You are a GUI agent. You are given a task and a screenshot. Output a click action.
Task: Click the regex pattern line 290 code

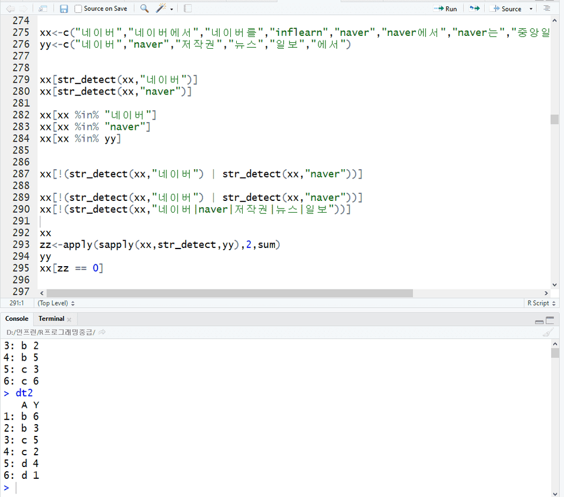click(x=195, y=209)
